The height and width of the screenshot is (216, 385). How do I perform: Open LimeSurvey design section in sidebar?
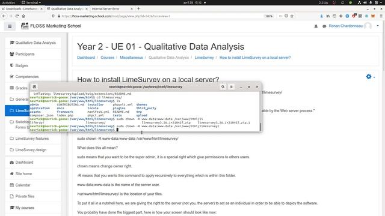33,149
